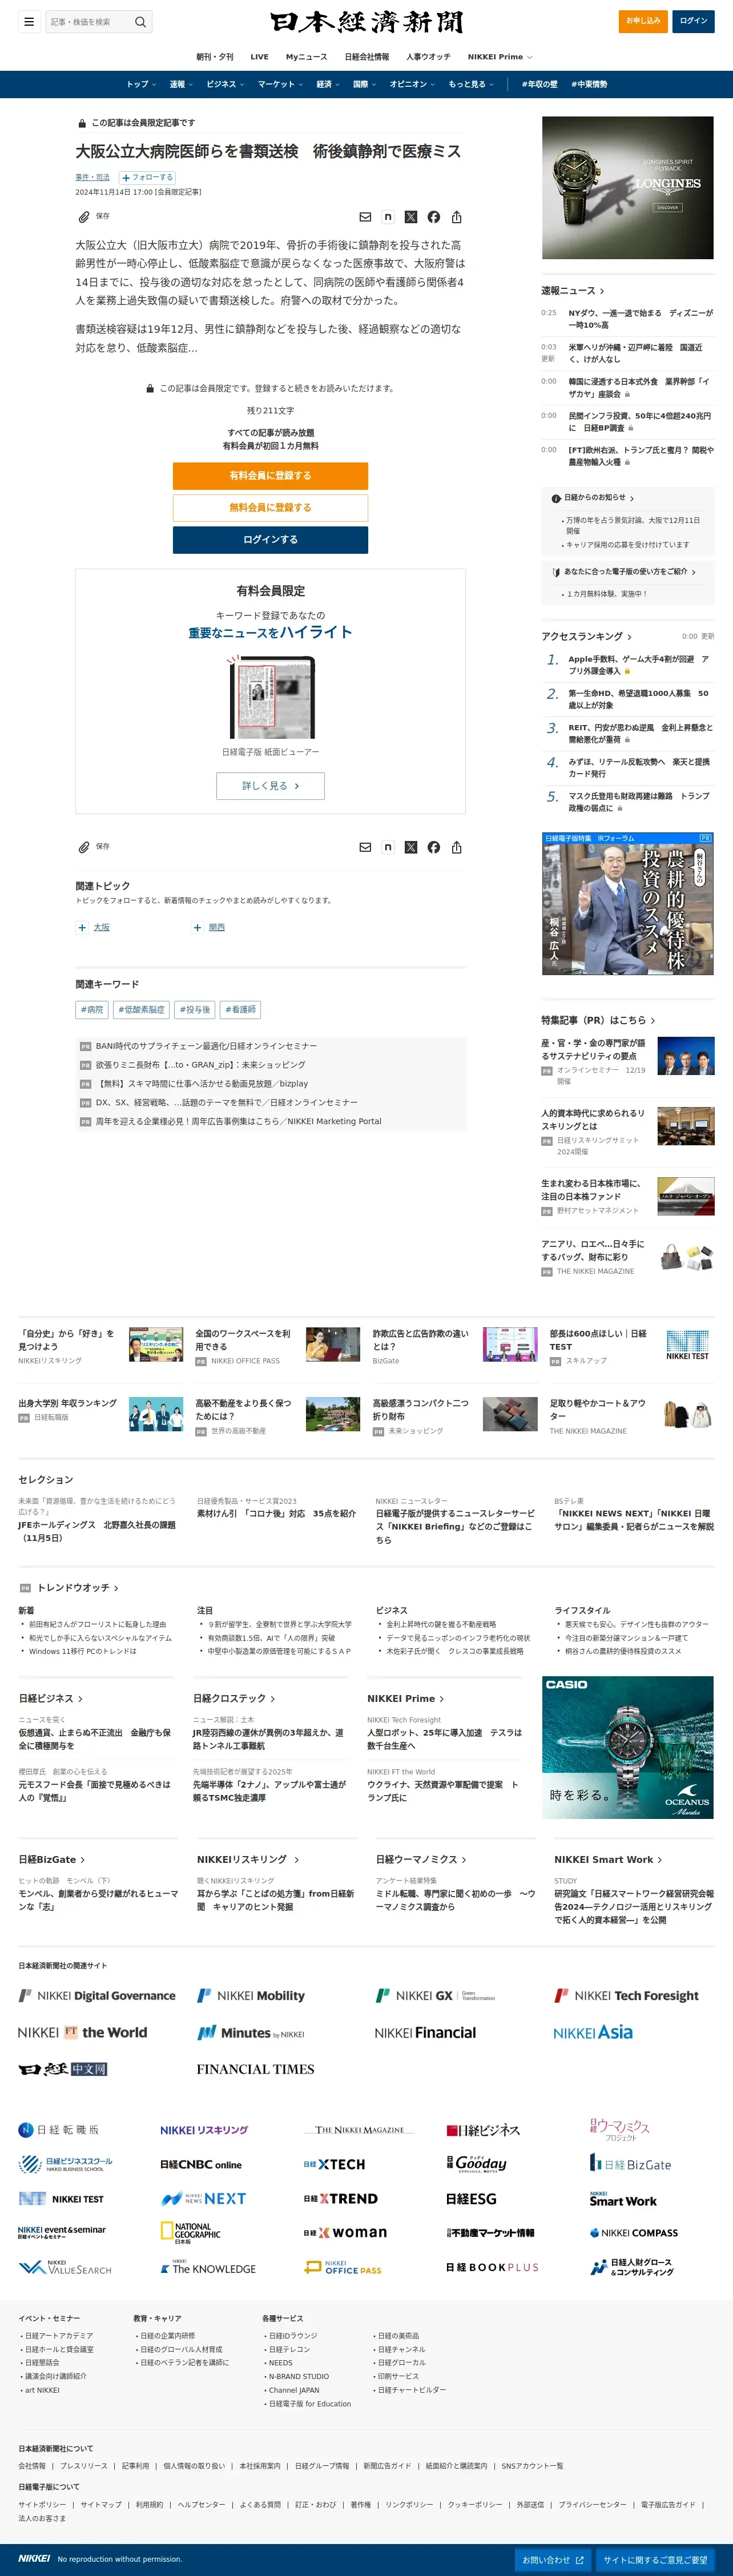
Task: Open the hamburger menu icon
Action: [x=29, y=21]
